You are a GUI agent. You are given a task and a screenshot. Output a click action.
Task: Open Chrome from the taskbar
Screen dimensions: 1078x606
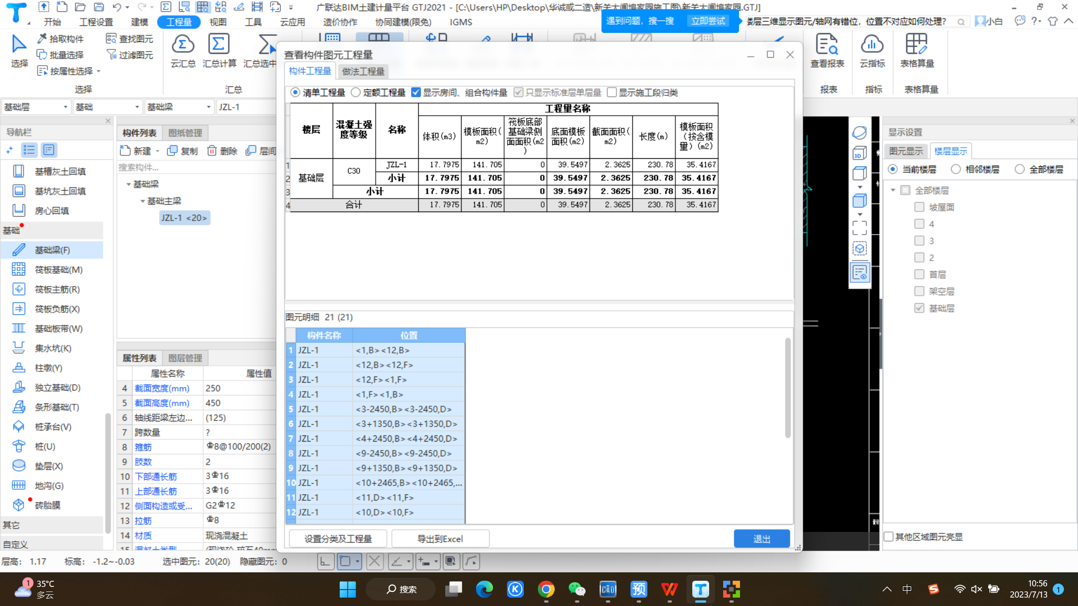tap(546, 589)
